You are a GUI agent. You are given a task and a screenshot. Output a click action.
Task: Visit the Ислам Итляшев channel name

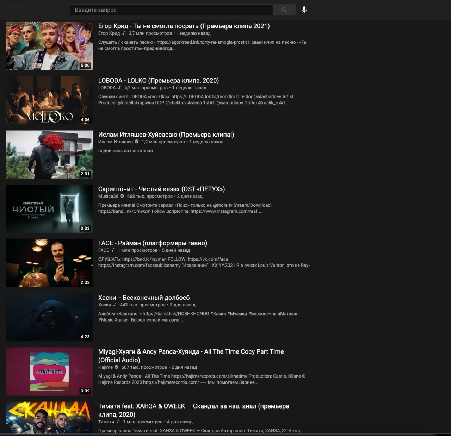pos(115,142)
